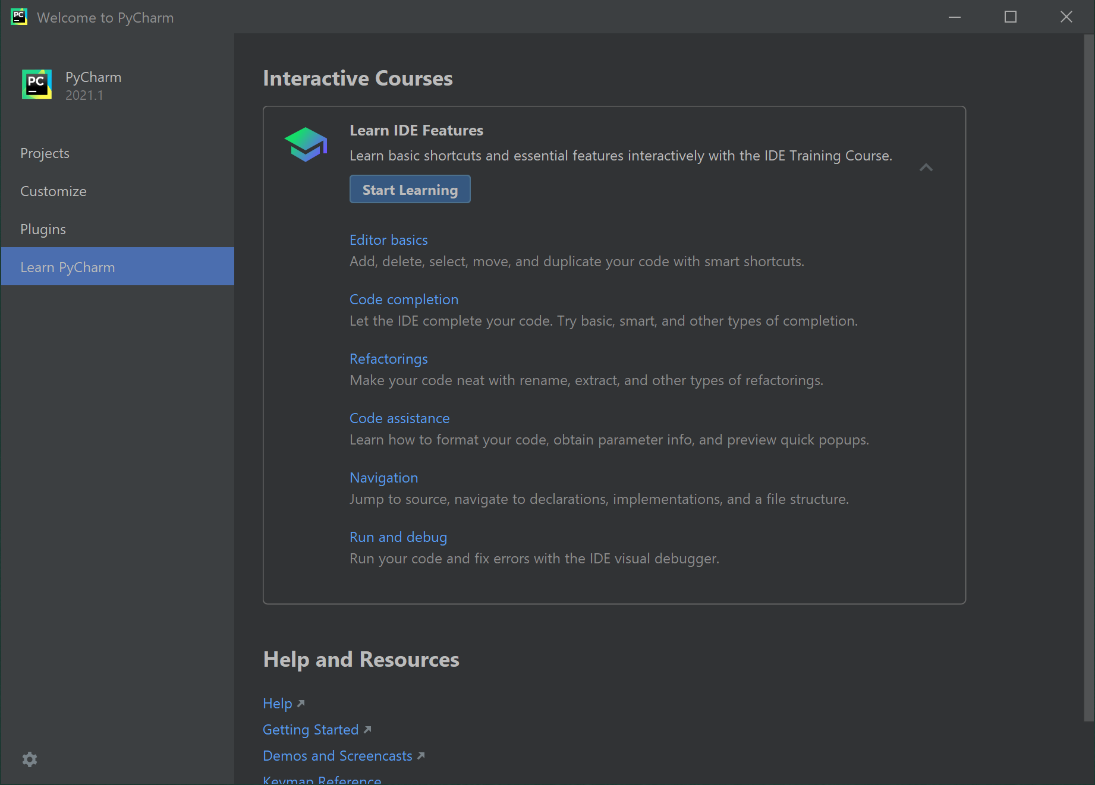Open the Run and debug lesson
This screenshot has height=785, width=1095.
pos(398,537)
